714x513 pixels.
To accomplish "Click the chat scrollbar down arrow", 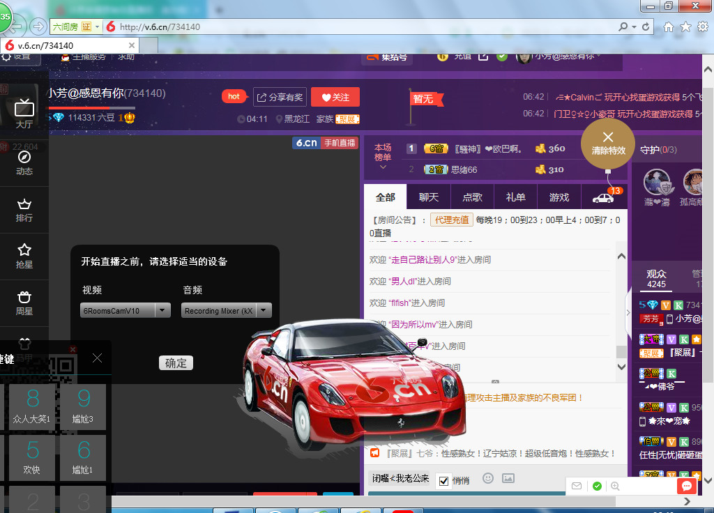I will (621, 367).
